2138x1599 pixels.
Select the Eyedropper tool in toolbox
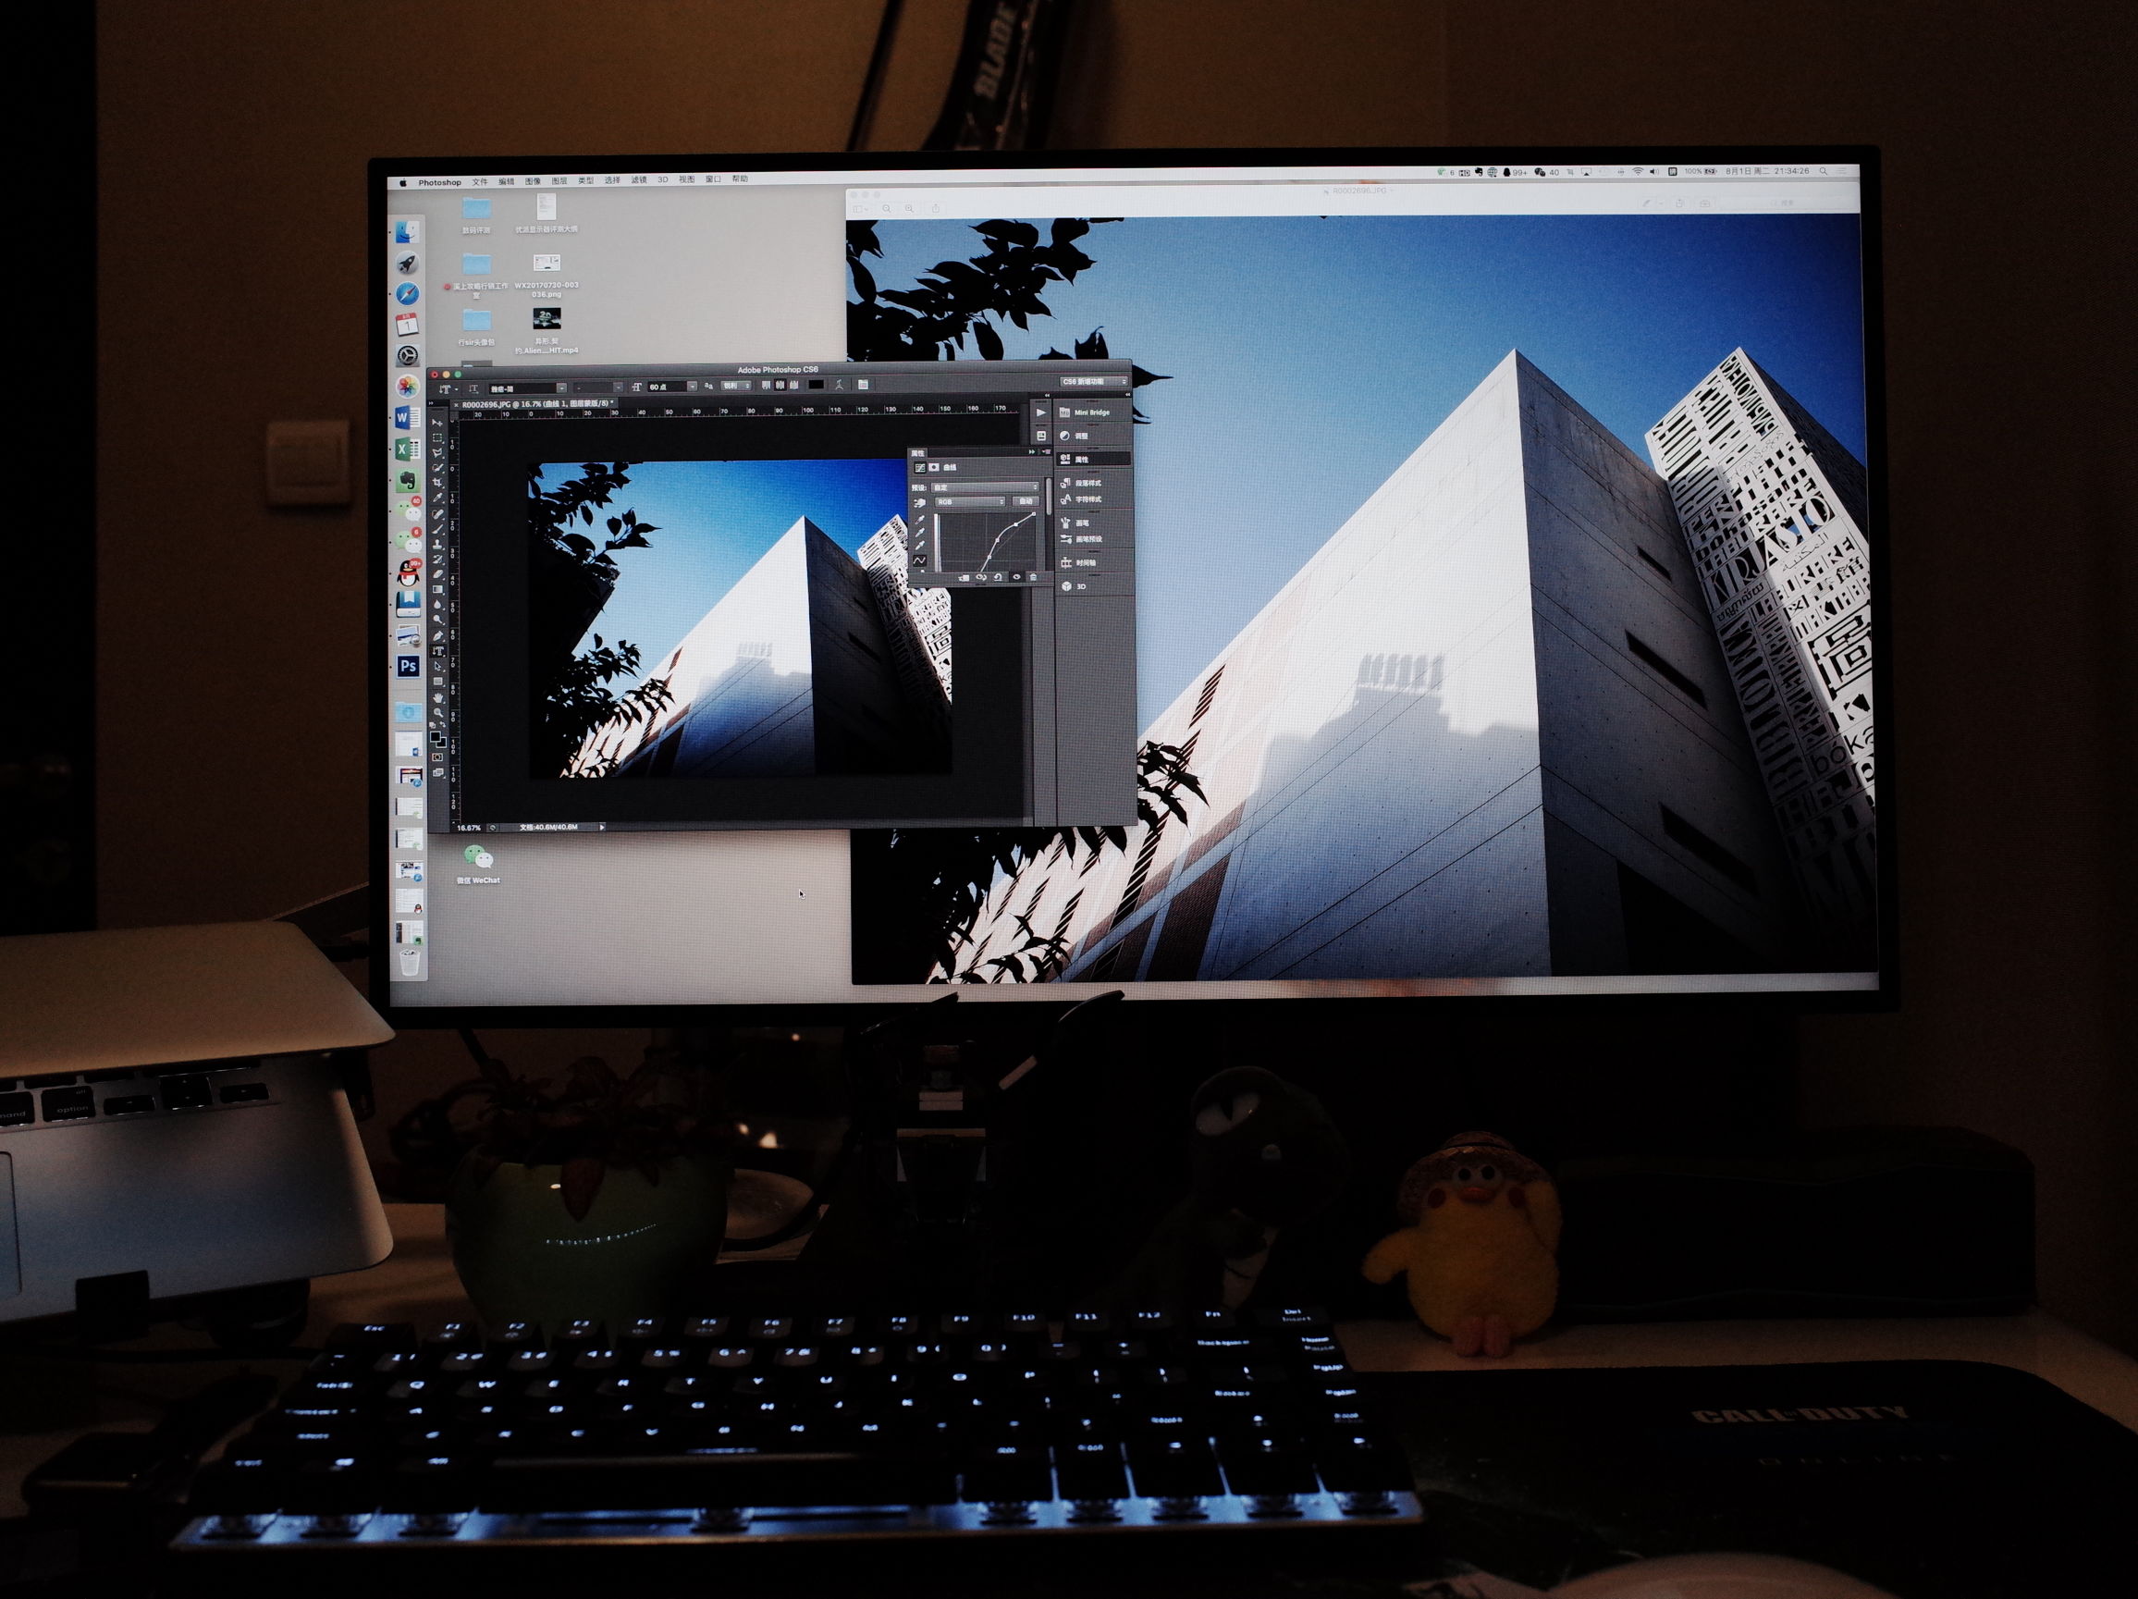click(x=437, y=498)
